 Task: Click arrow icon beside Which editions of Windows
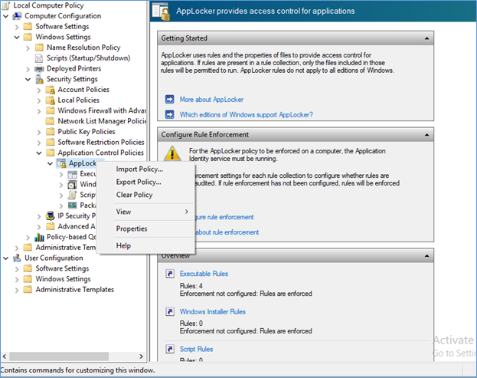tap(170, 114)
